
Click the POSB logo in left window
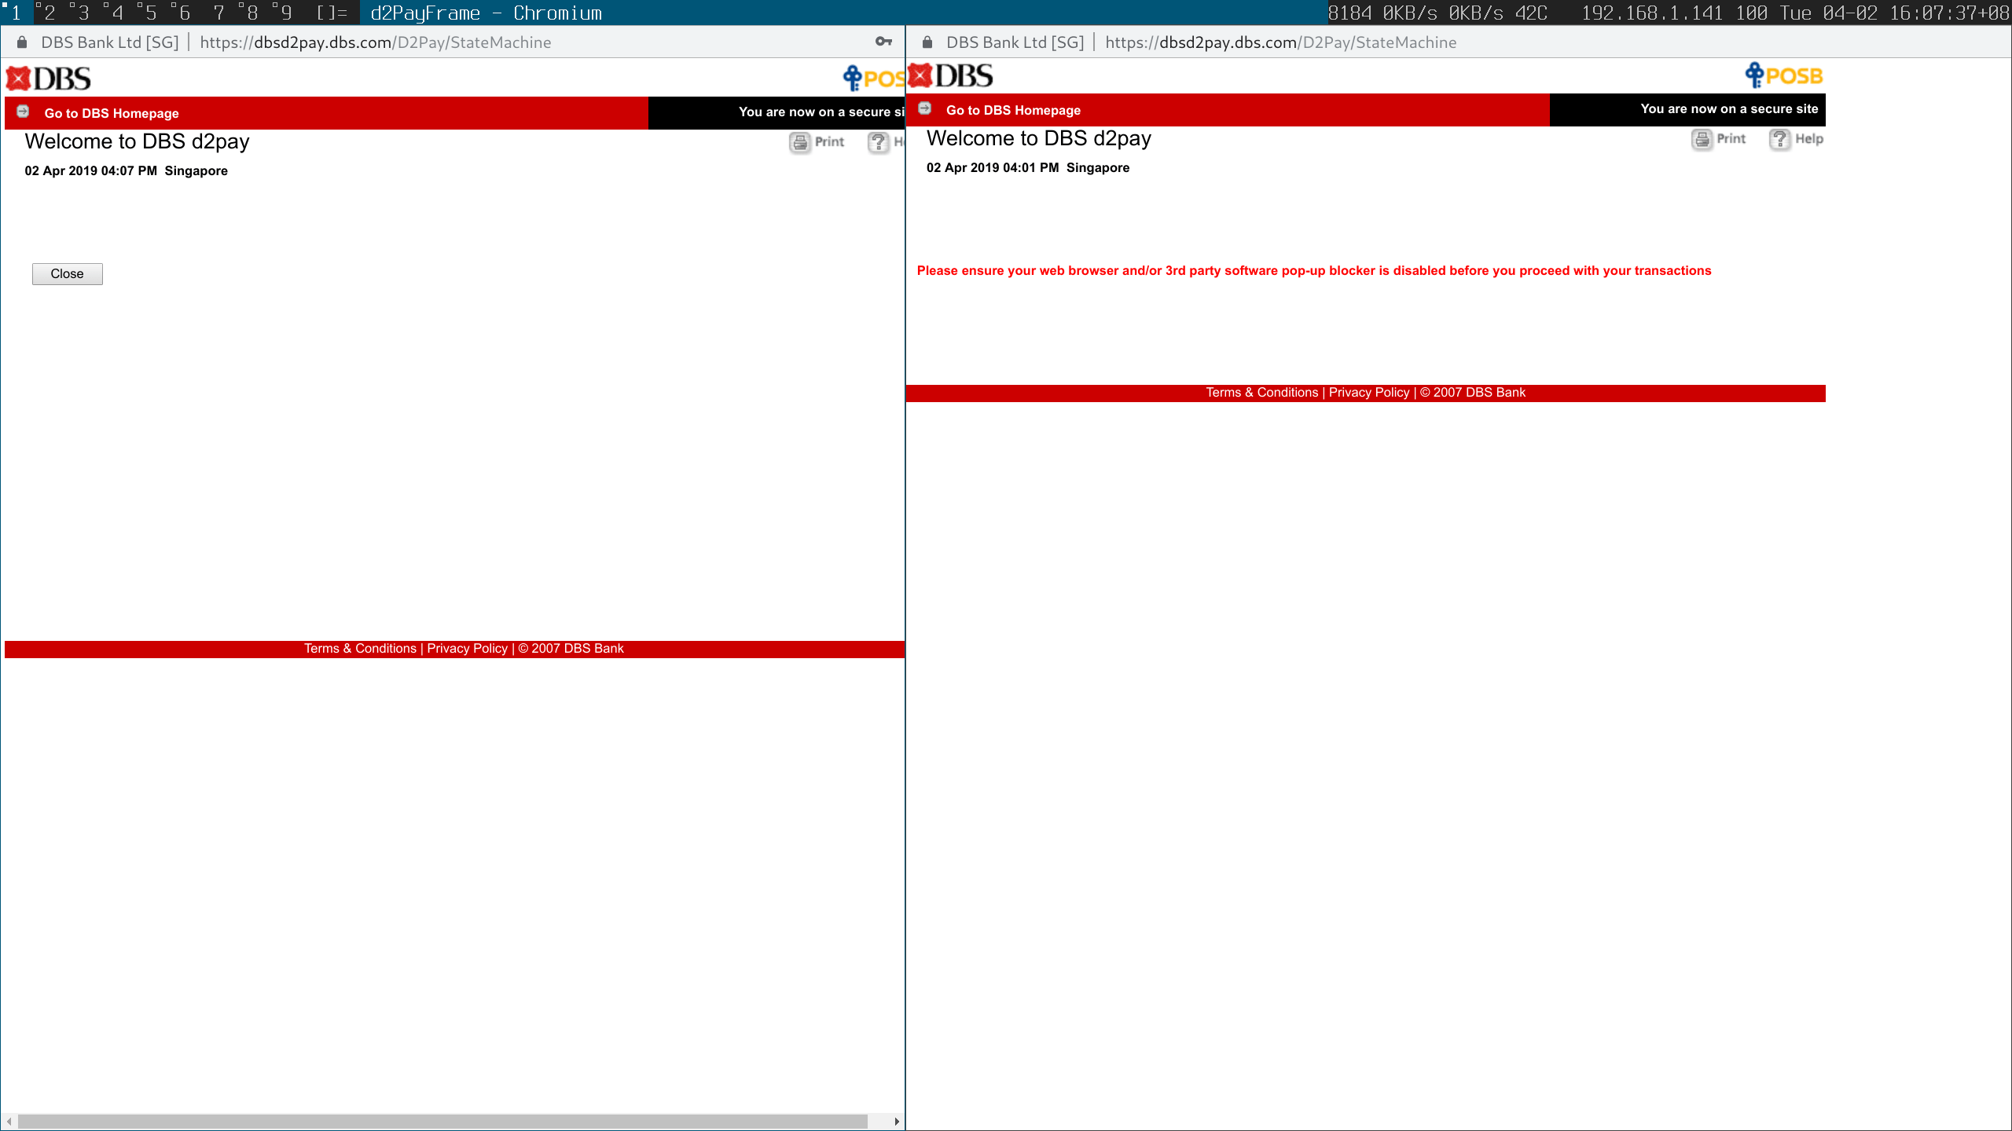point(874,79)
